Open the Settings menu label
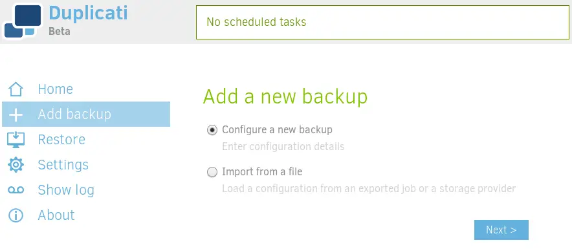 [63, 165]
